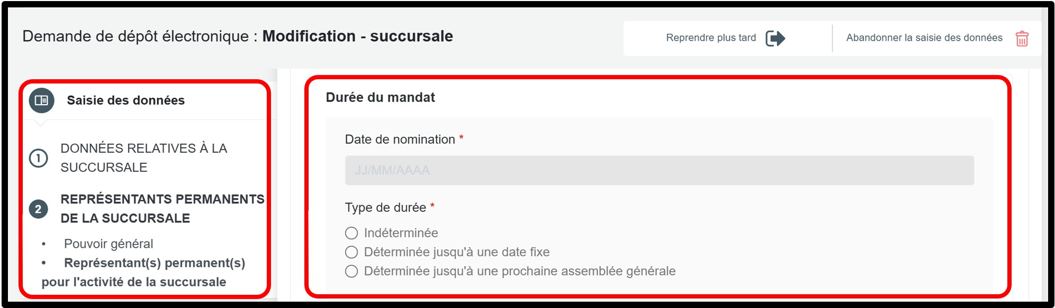Click Abandonner la saisie des données text
Screen dimensions: 1055x308
[924, 38]
